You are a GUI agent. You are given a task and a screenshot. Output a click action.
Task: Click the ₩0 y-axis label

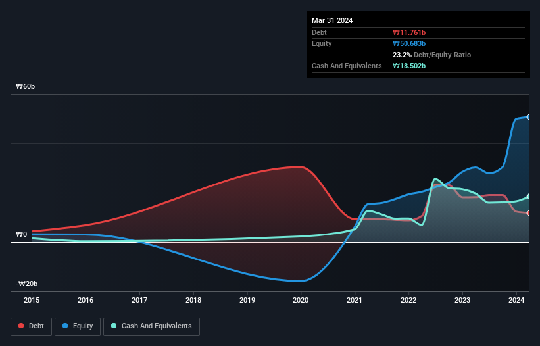(21, 234)
